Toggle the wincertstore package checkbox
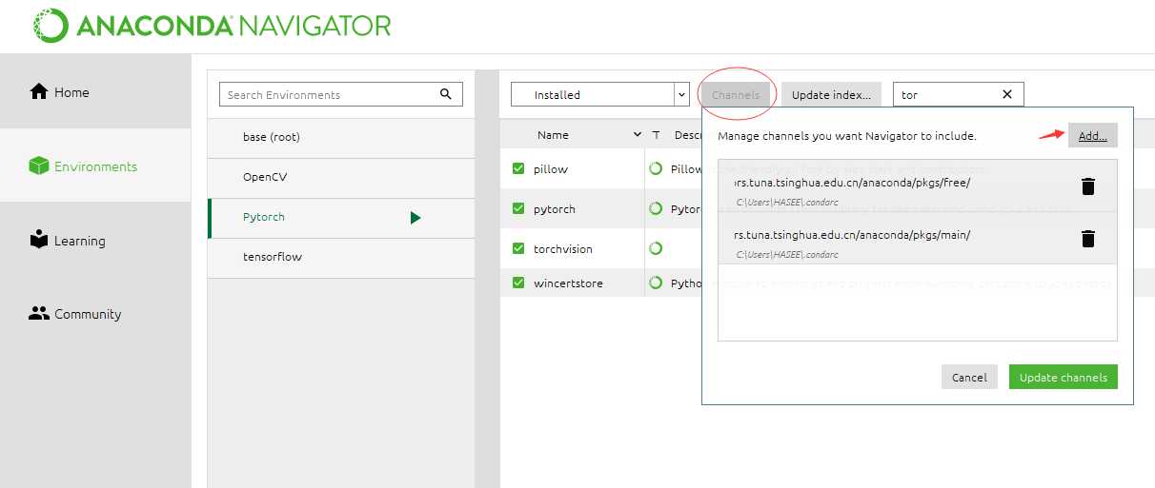 518,283
